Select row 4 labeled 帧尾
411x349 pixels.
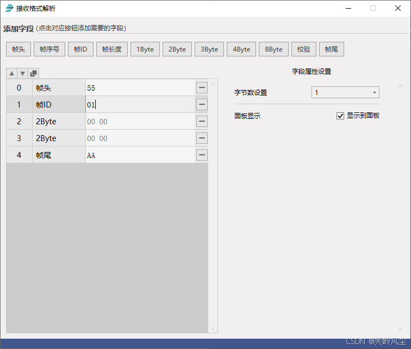pos(59,155)
